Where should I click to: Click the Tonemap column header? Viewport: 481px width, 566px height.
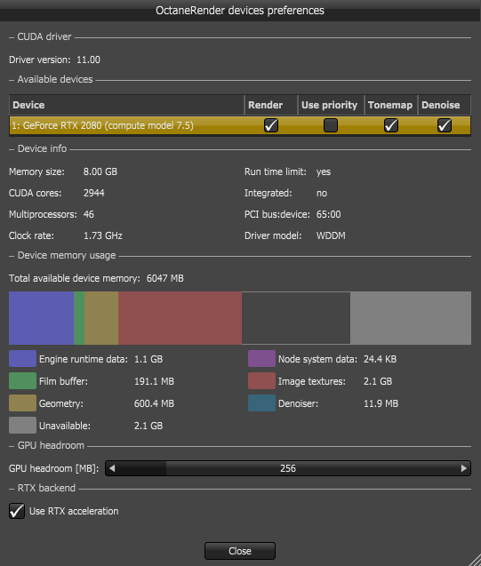[391, 105]
